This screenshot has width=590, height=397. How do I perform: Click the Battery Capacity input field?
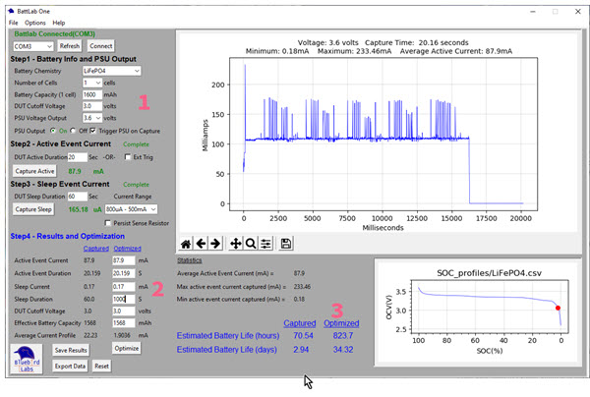coord(92,94)
